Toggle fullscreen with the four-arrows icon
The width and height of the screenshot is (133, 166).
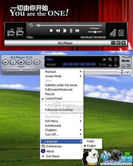129,66
